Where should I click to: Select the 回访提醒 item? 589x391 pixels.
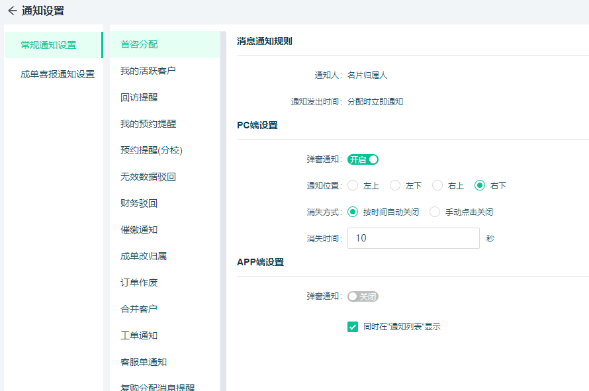coord(139,97)
